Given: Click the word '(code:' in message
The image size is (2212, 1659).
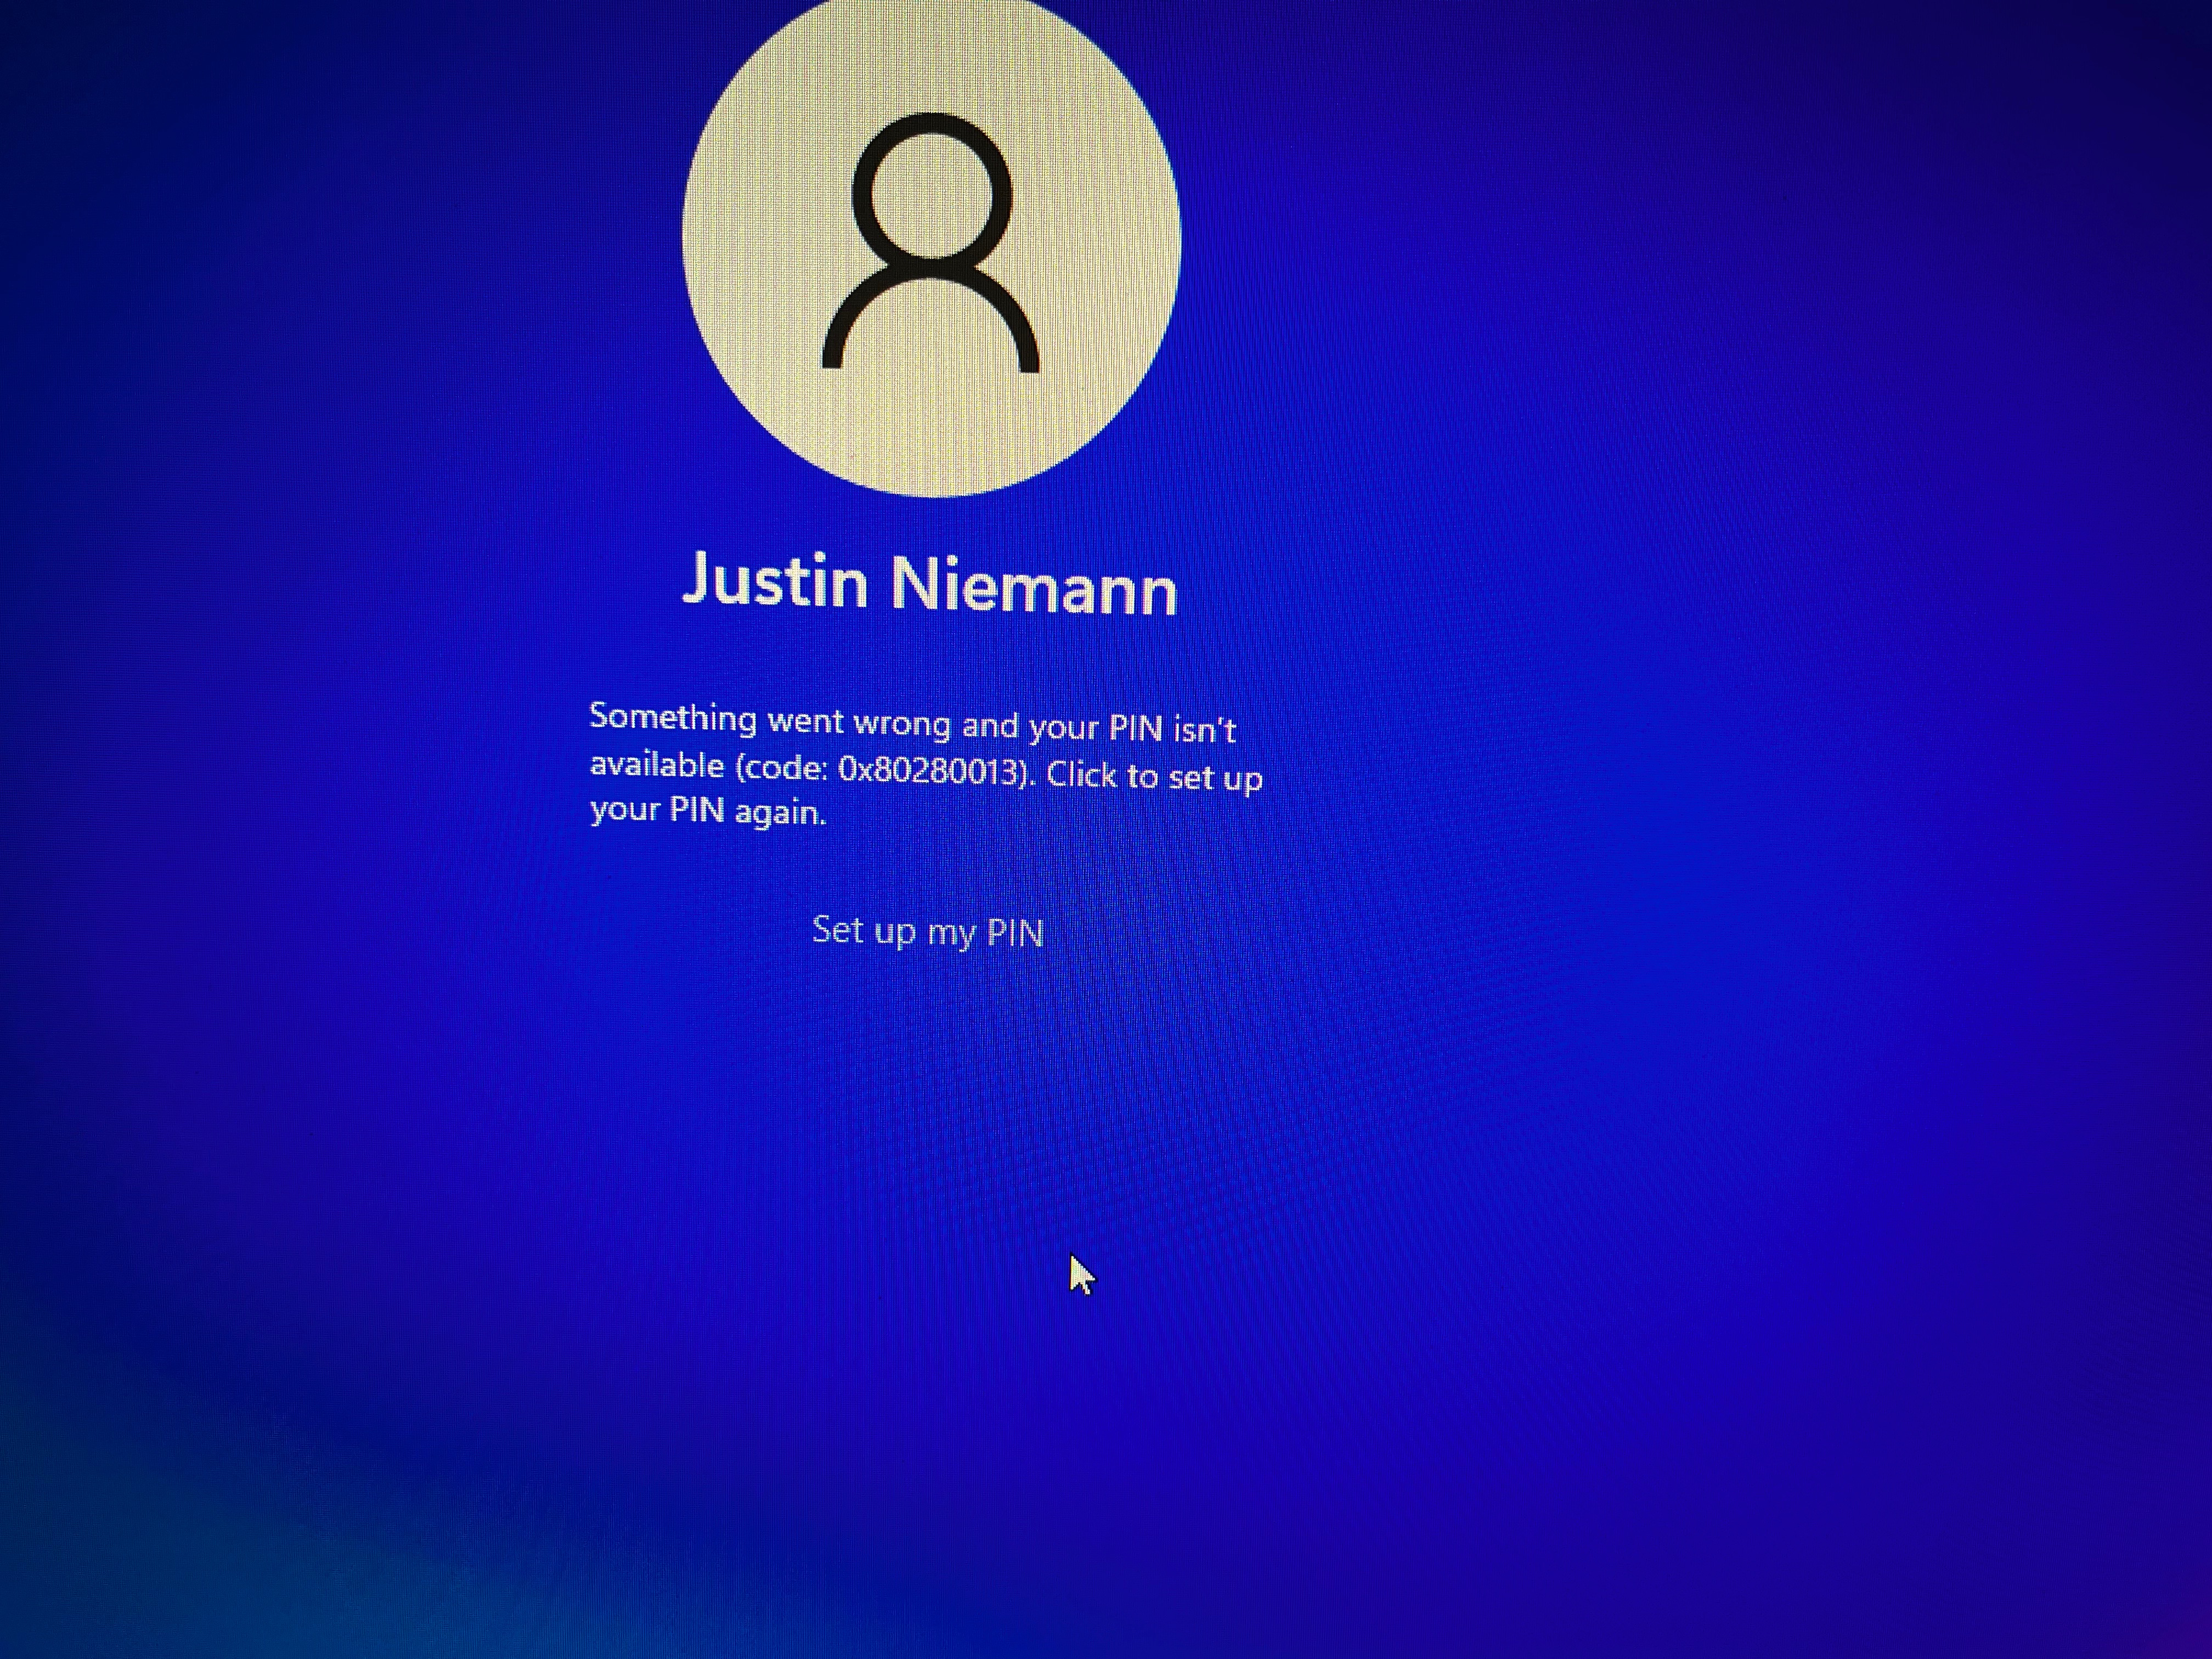Looking at the screenshot, I should coord(781,768).
